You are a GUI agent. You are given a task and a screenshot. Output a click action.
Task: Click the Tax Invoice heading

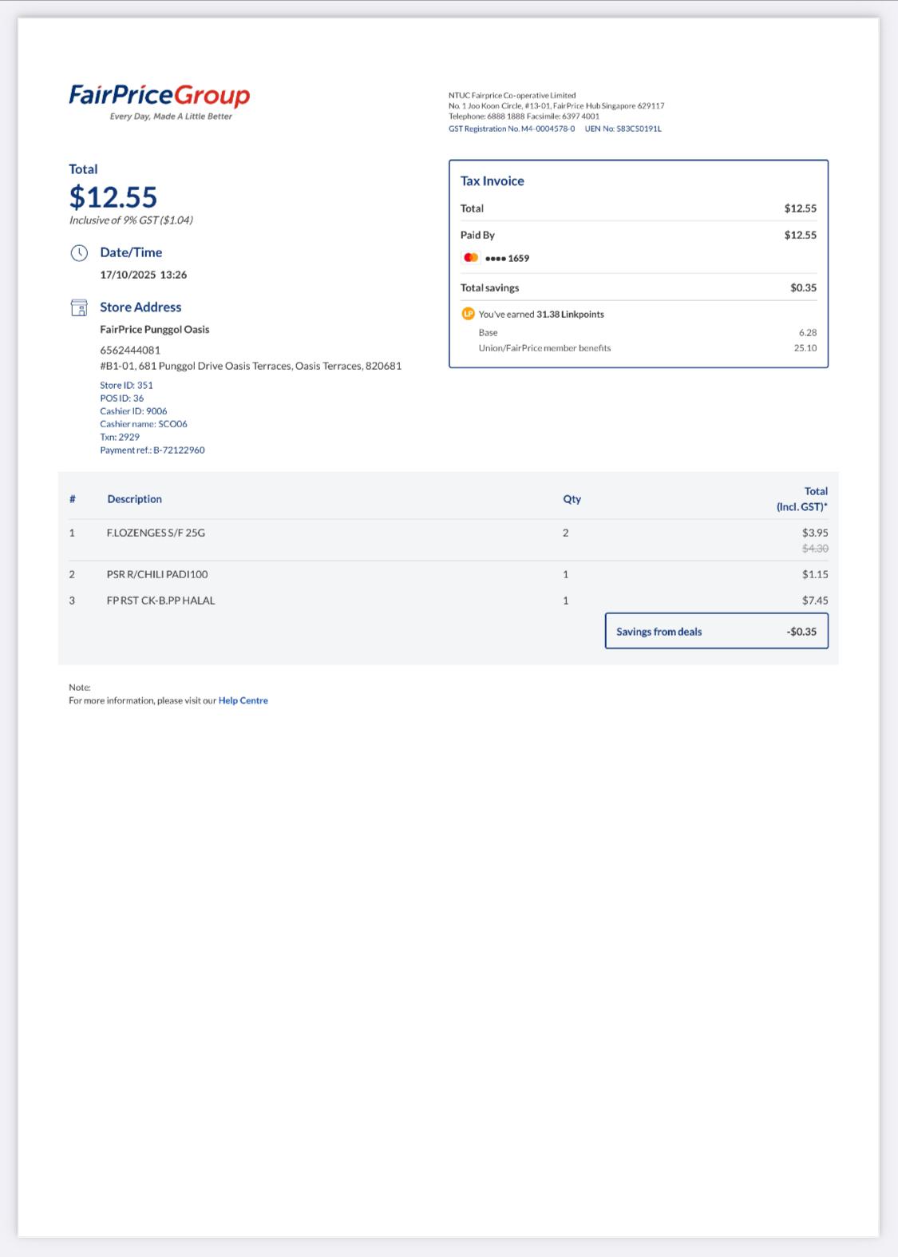tap(493, 181)
